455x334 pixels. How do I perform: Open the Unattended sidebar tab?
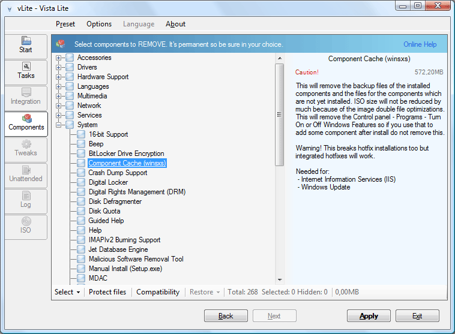[x=26, y=175]
